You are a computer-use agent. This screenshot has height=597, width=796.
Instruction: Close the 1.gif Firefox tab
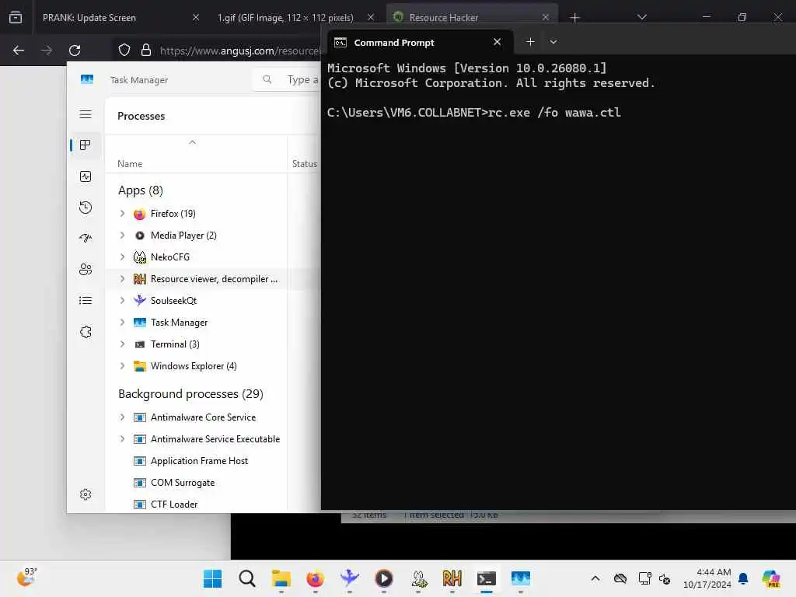point(371,18)
